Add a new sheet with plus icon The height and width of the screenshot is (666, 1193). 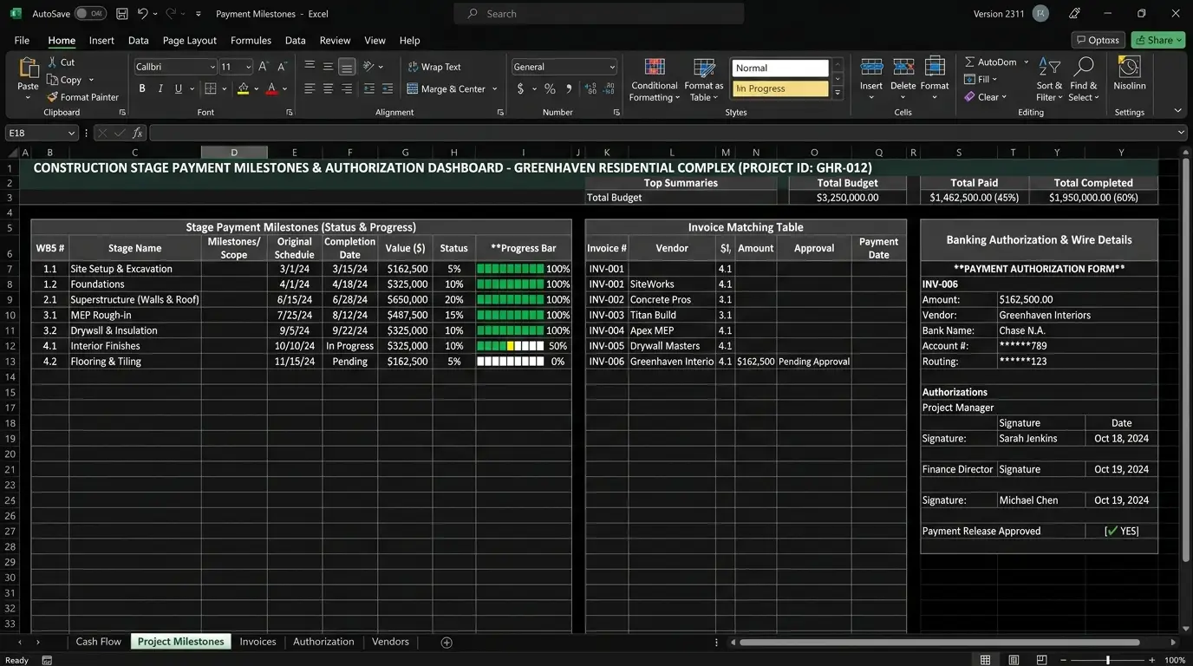447,642
